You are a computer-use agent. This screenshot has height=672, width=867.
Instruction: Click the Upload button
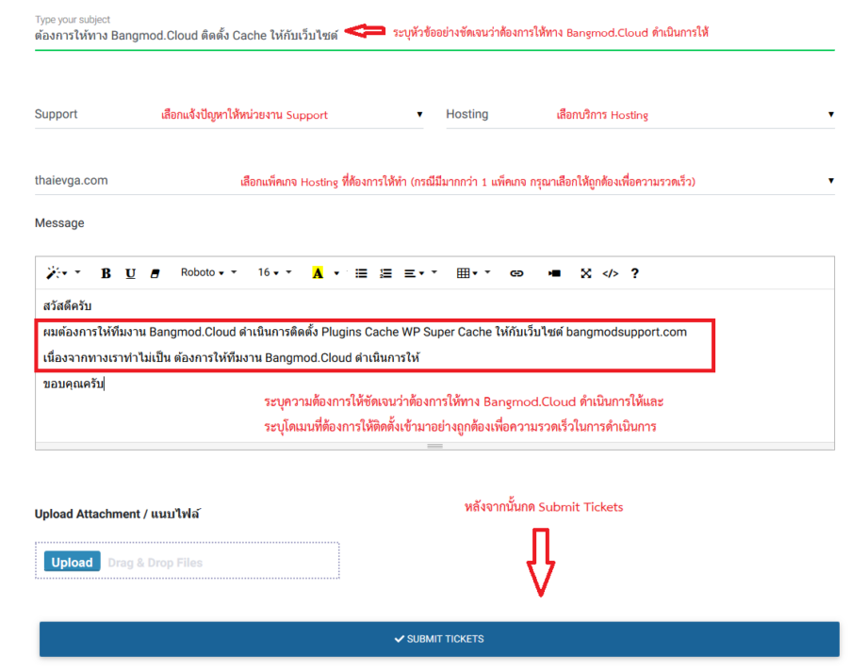pyautogui.click(x=72, y=562)
